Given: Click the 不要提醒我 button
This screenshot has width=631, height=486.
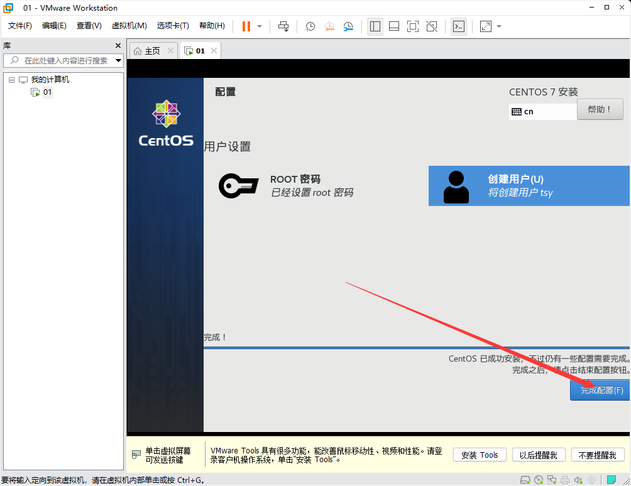Looking at the screenshot, I should (598, 455).
